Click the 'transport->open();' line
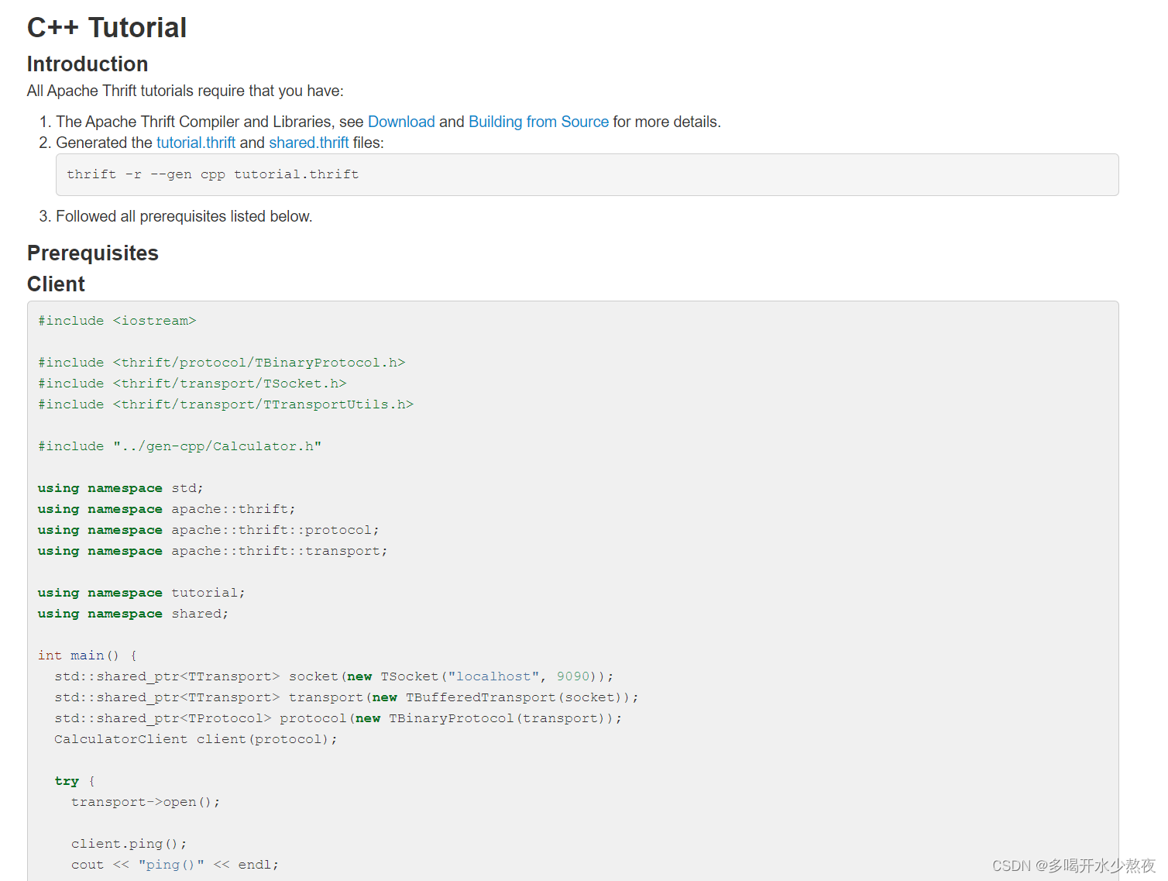Image resolution: width=1168 pixels, height=881 pixels. pyautogui.click(x=146, y=802)
